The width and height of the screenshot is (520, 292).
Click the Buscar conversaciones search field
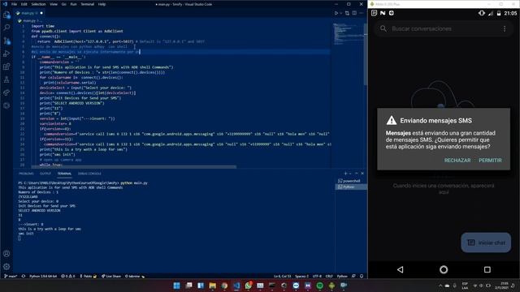coord(444,29)
